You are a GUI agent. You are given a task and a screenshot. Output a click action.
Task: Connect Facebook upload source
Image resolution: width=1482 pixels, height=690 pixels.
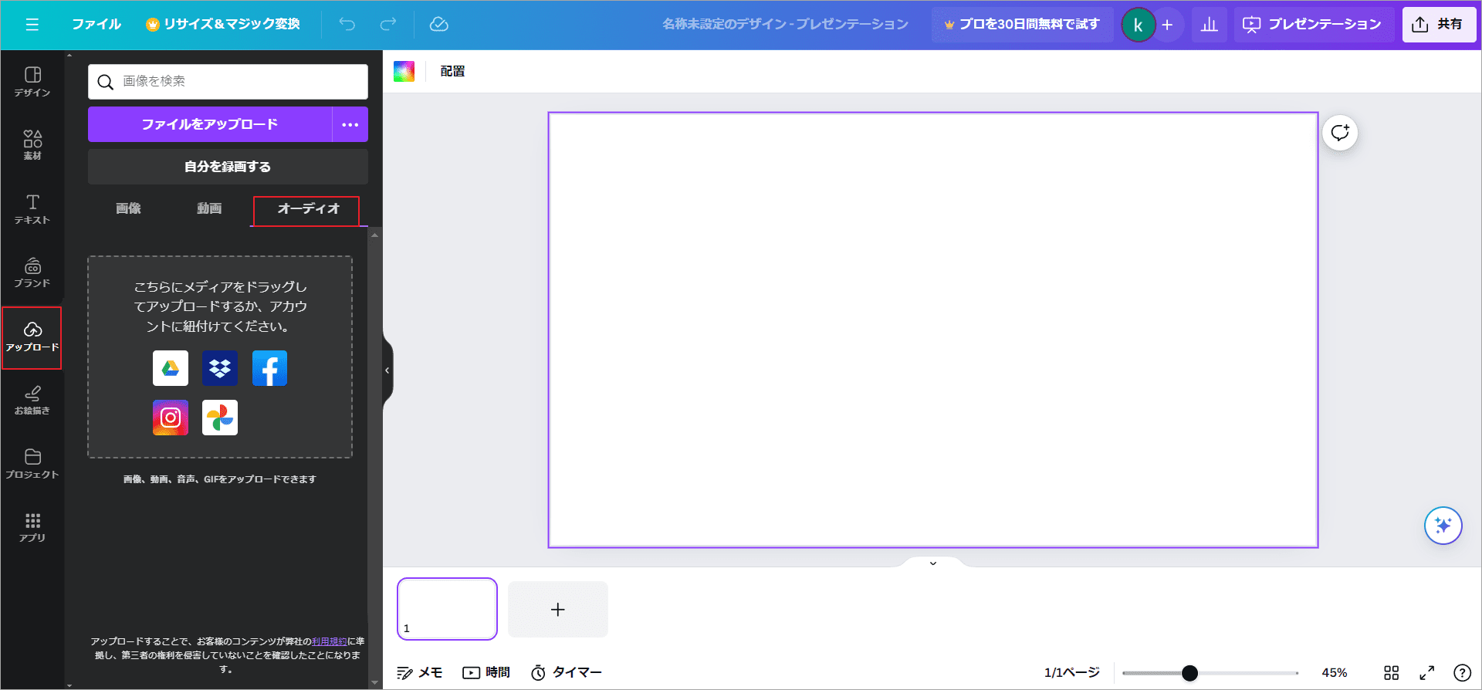click(x=269, y=368)
